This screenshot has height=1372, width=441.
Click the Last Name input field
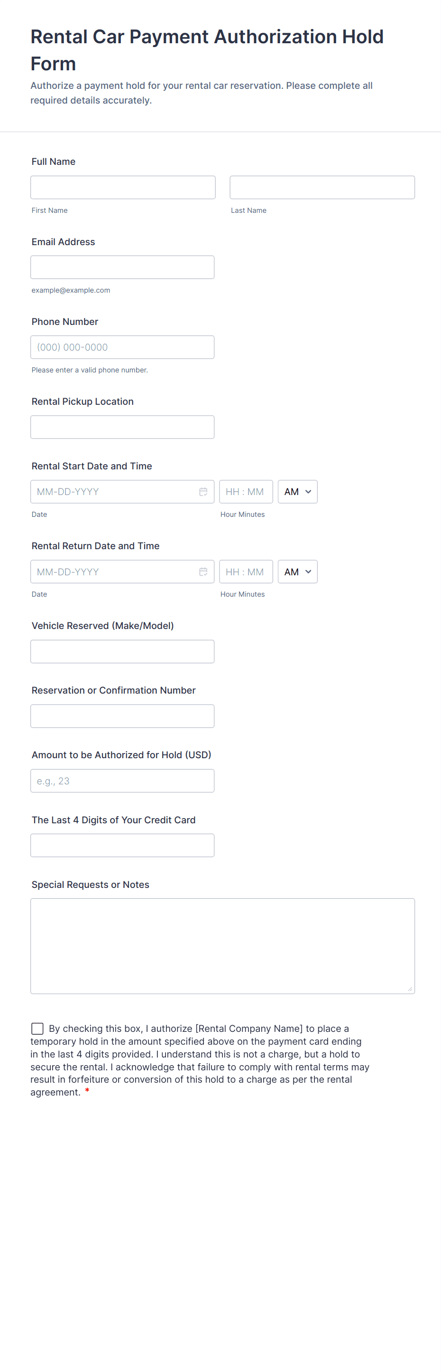pos(322,188)
